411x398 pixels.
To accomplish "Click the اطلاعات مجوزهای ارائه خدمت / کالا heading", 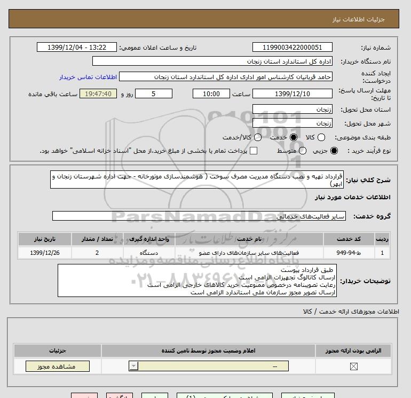I will pos(351,311).
